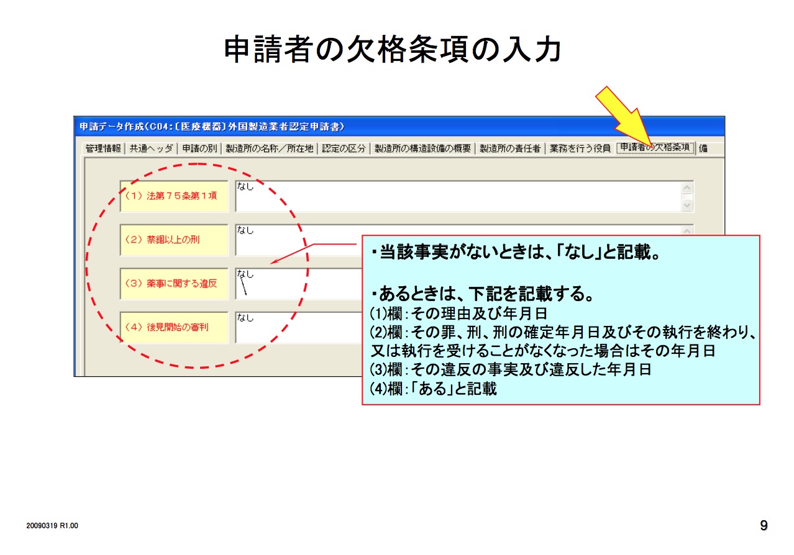Select the 製造所の責任者 tab
This screenshot has height=555, width=794.
click(510, 149)
